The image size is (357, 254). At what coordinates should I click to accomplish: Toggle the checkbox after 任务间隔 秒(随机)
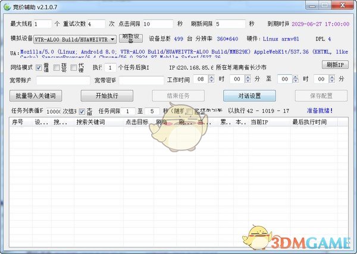(189, 111)
